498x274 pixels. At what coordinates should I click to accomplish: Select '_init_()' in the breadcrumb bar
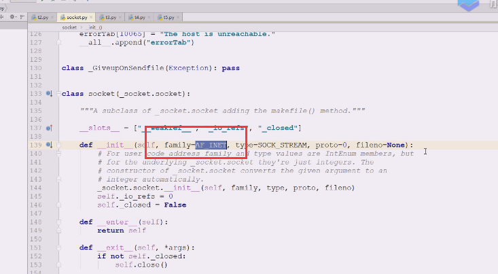tap(94, 27)
